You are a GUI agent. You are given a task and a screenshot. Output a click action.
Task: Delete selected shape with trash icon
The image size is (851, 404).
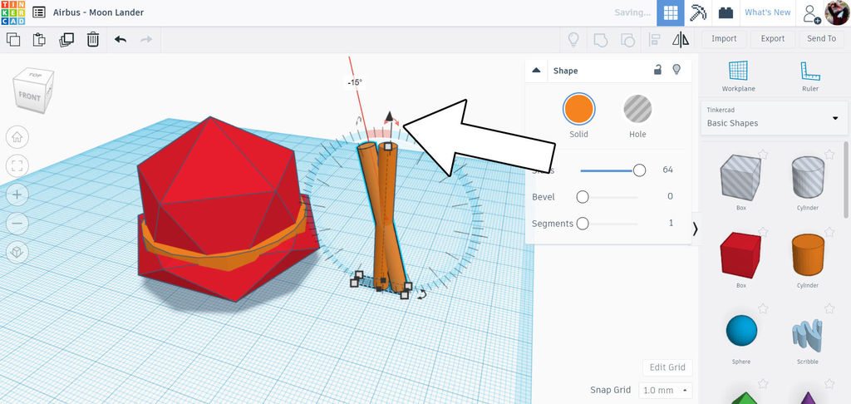[93, 39]
